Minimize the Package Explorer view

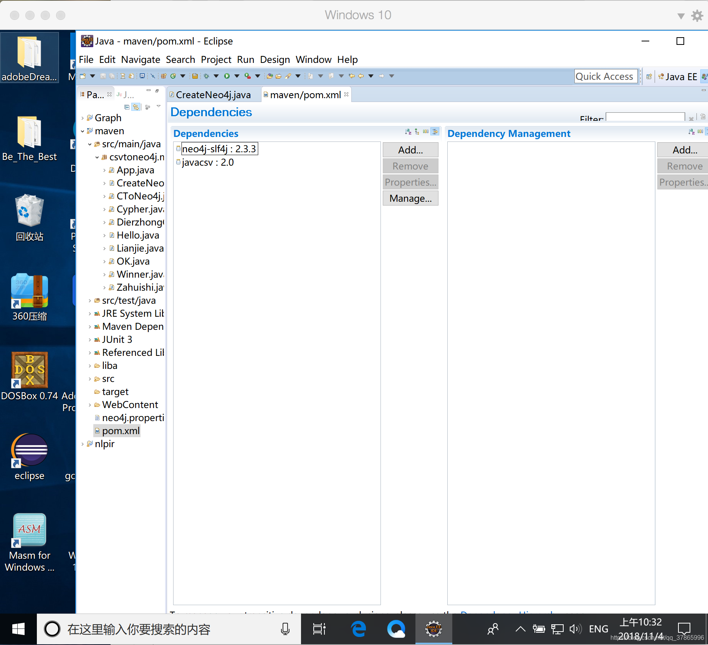click(148, 91)
